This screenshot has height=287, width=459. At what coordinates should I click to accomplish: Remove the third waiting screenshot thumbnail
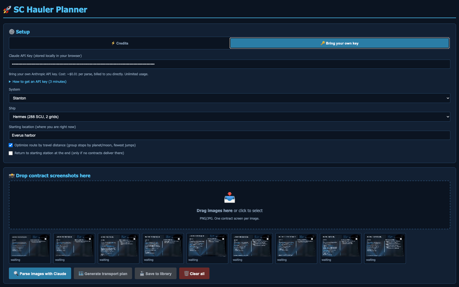coord(135,239)
